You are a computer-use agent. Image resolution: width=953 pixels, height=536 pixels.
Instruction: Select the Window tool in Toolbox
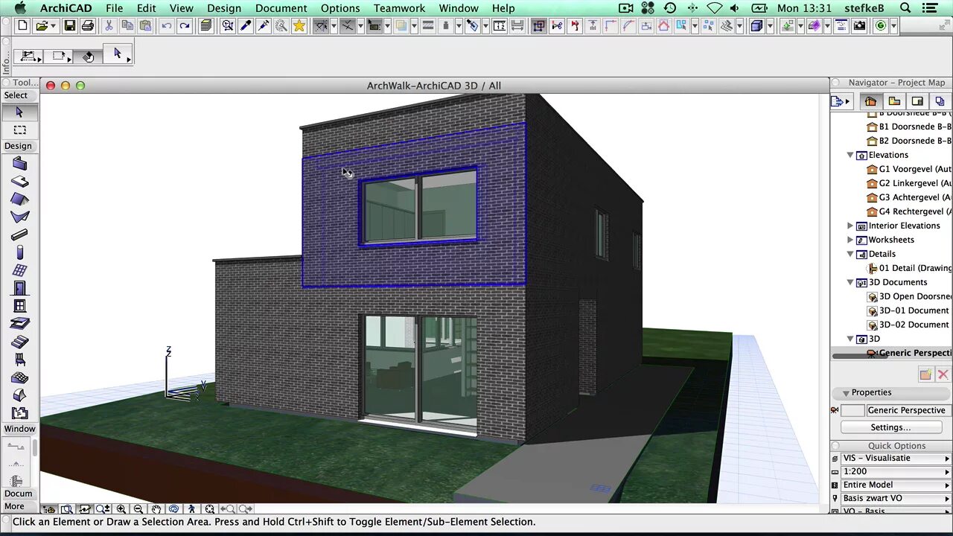click(x=19, y=306)
